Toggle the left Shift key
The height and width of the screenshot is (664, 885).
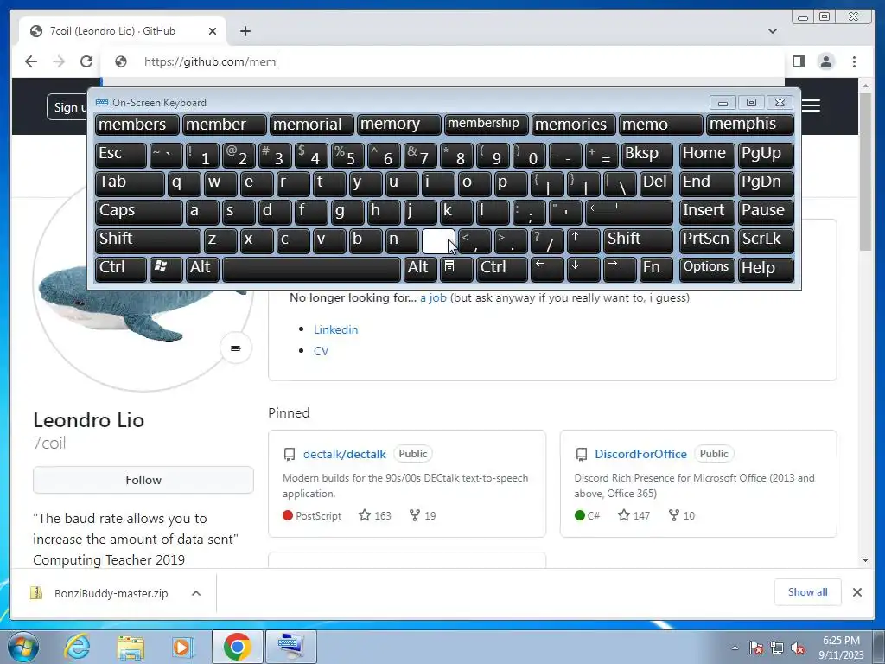pyautogui.click(x=148, y=240)
